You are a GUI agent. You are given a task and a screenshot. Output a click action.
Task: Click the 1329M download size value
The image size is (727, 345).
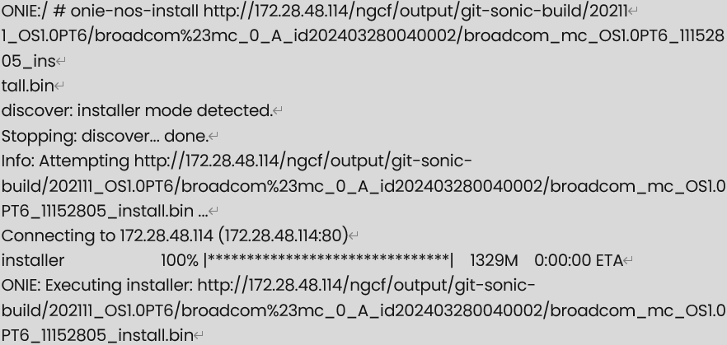coord(494,261)
